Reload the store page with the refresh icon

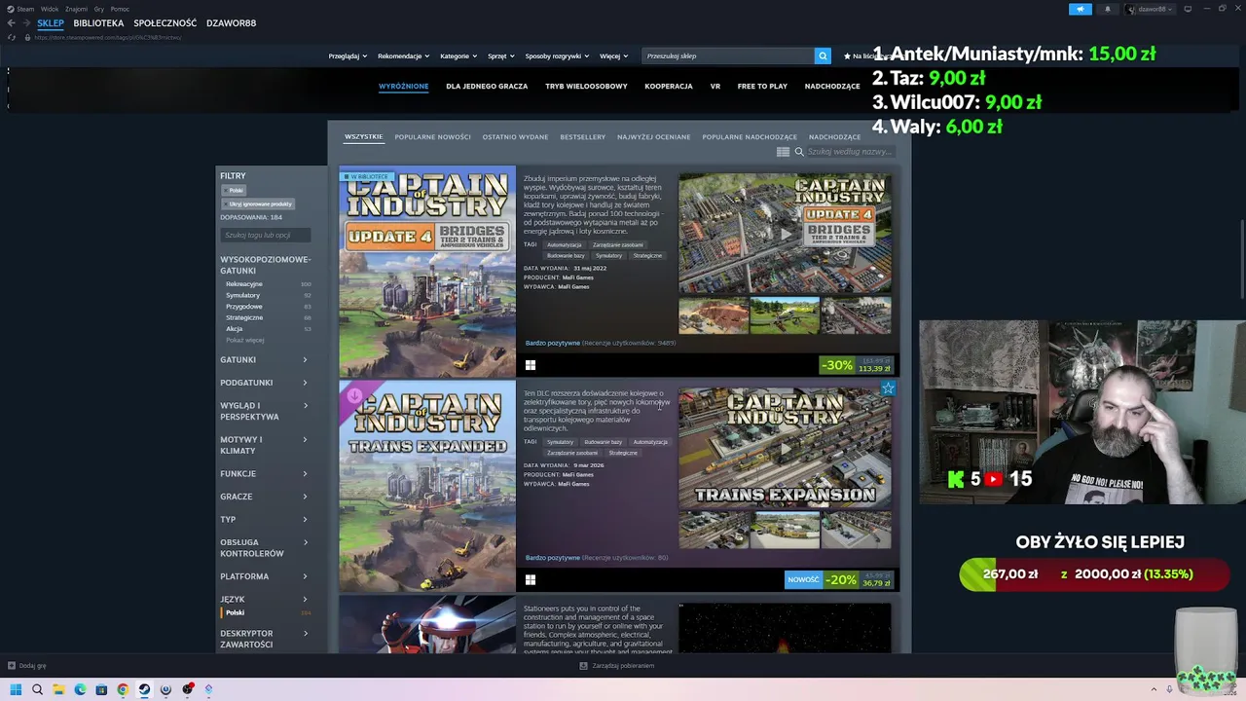tap(12, 37)
